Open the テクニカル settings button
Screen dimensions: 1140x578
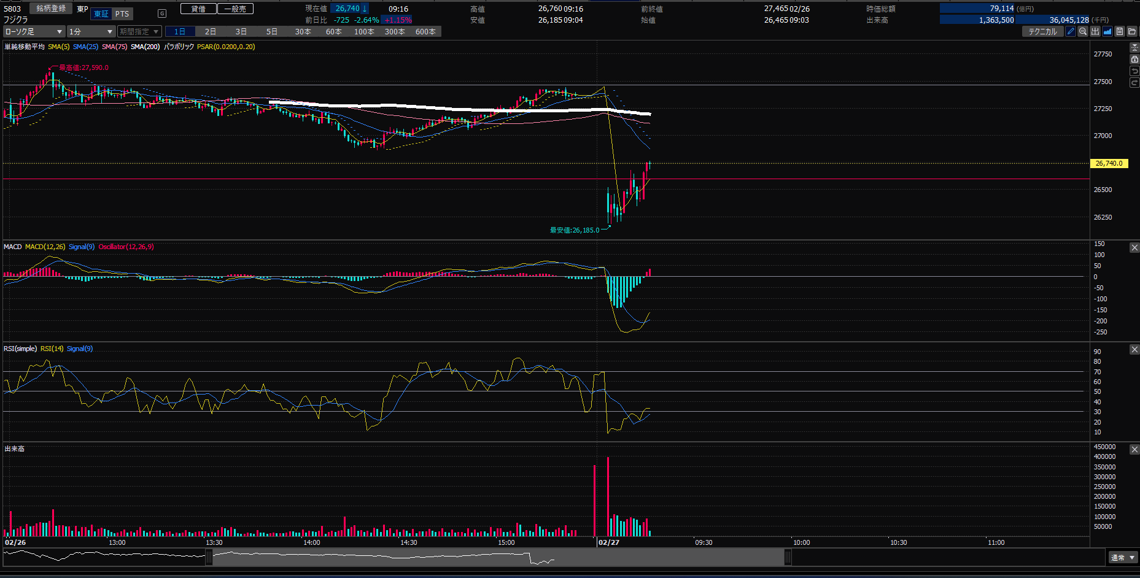point(1042,31)
